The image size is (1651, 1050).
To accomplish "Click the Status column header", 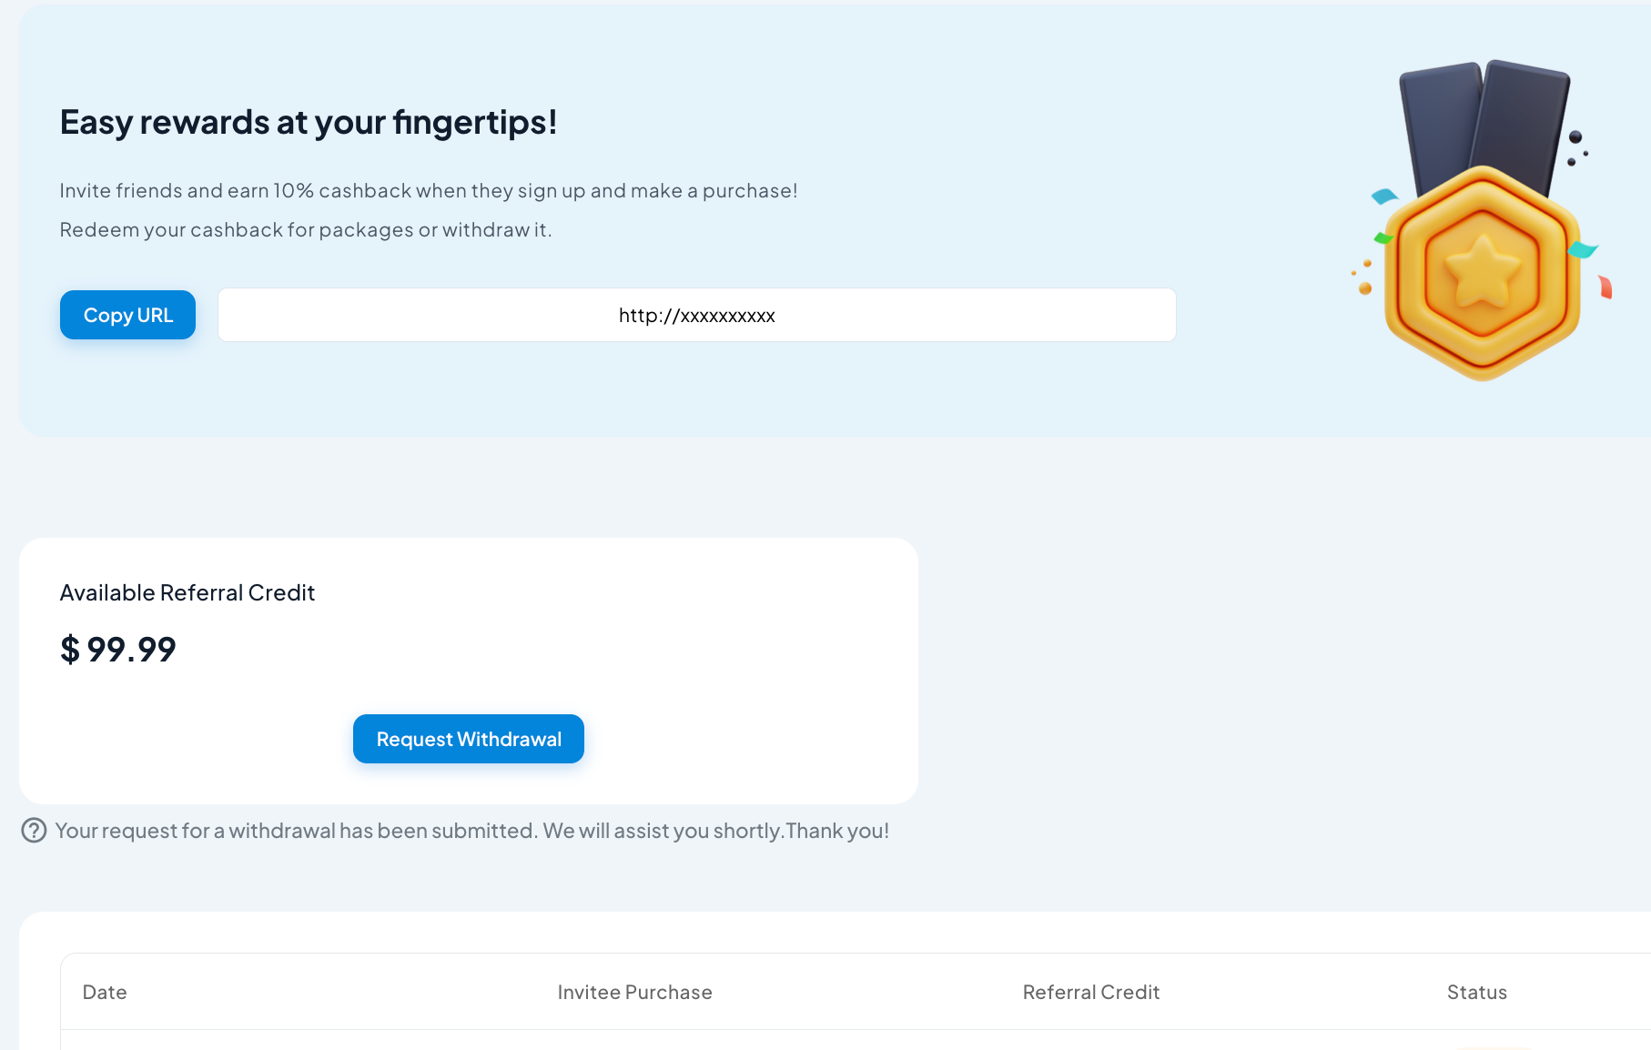I will pos(1476,992).
